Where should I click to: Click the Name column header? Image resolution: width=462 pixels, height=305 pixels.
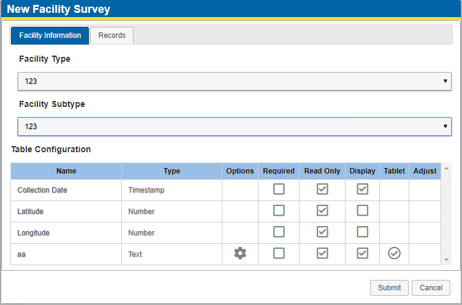coord(66,171)
